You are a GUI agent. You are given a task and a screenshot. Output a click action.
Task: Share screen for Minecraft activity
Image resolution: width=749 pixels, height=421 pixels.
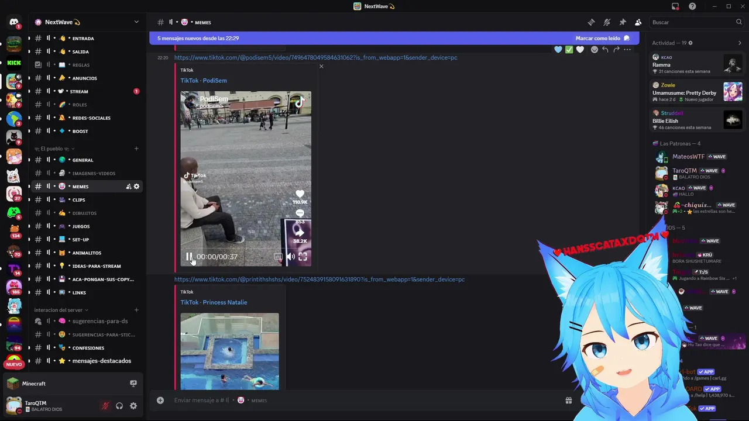coord(133,384)
